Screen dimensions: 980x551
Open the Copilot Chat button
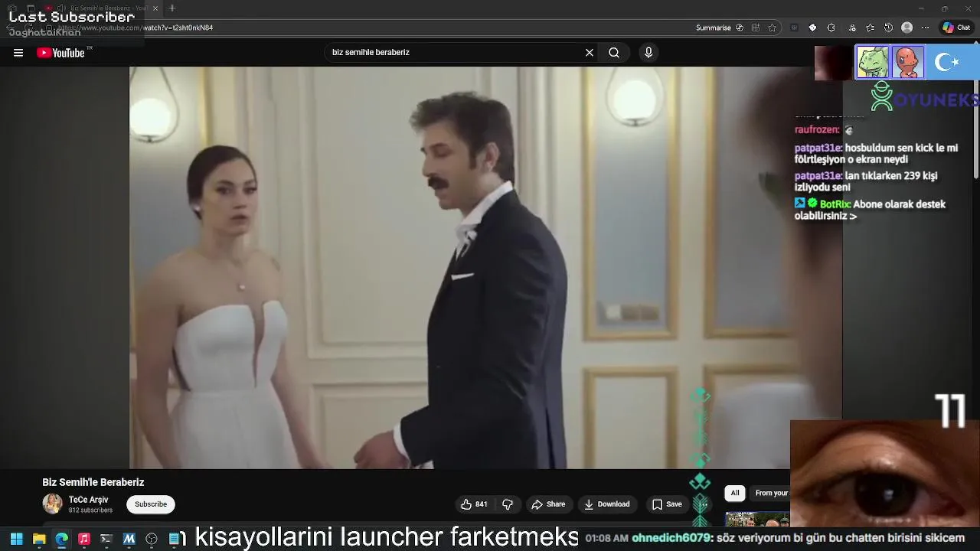click(956, 28)
